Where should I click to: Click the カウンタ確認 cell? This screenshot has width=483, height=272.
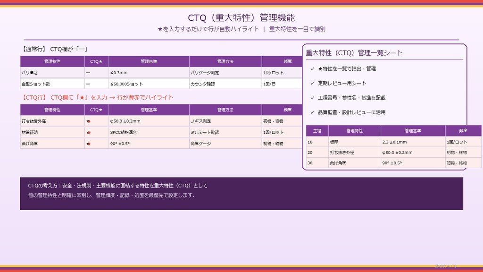click(225, 84)
